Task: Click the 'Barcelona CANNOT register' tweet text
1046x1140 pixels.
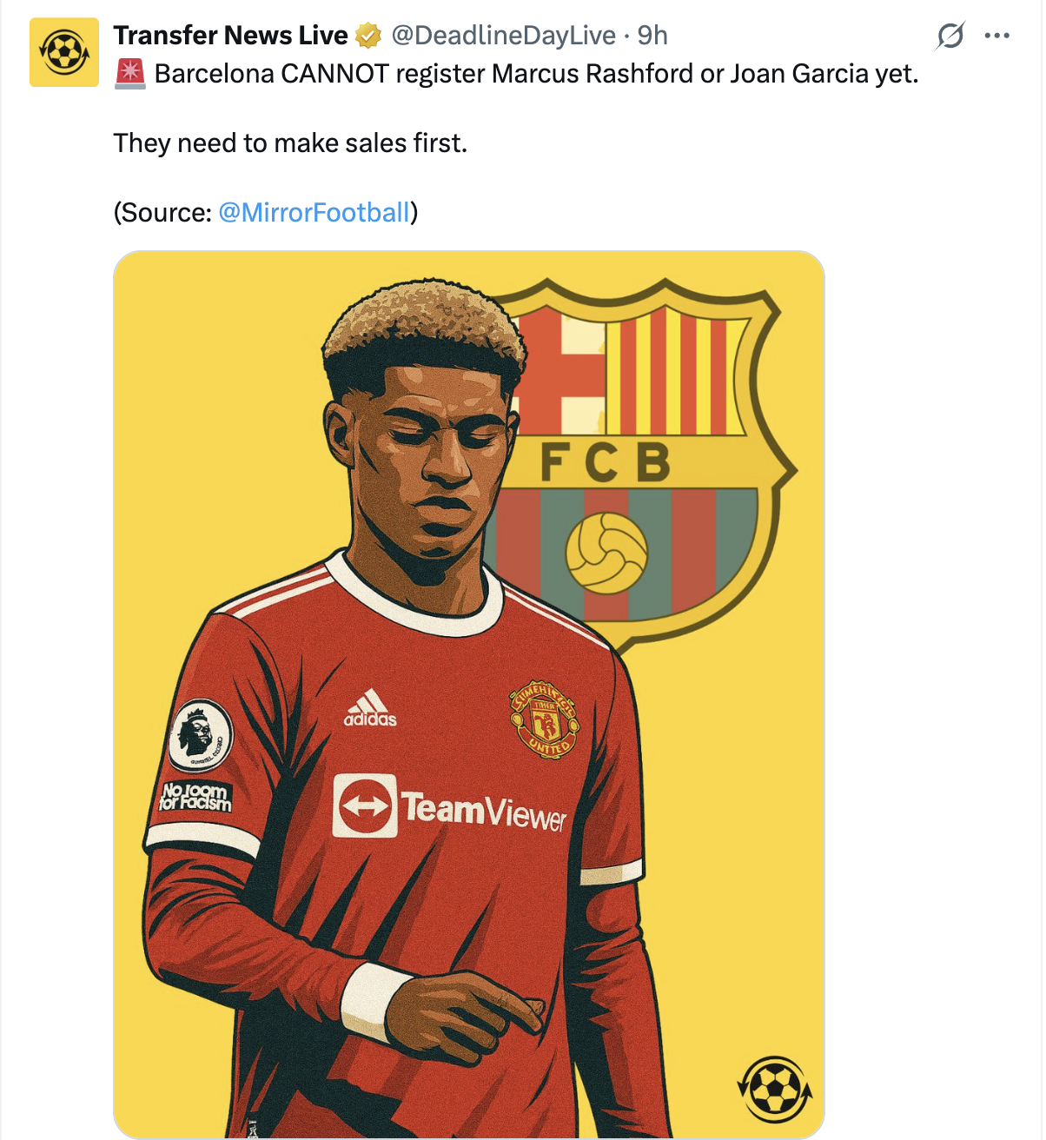Action: tap(536, 74)
